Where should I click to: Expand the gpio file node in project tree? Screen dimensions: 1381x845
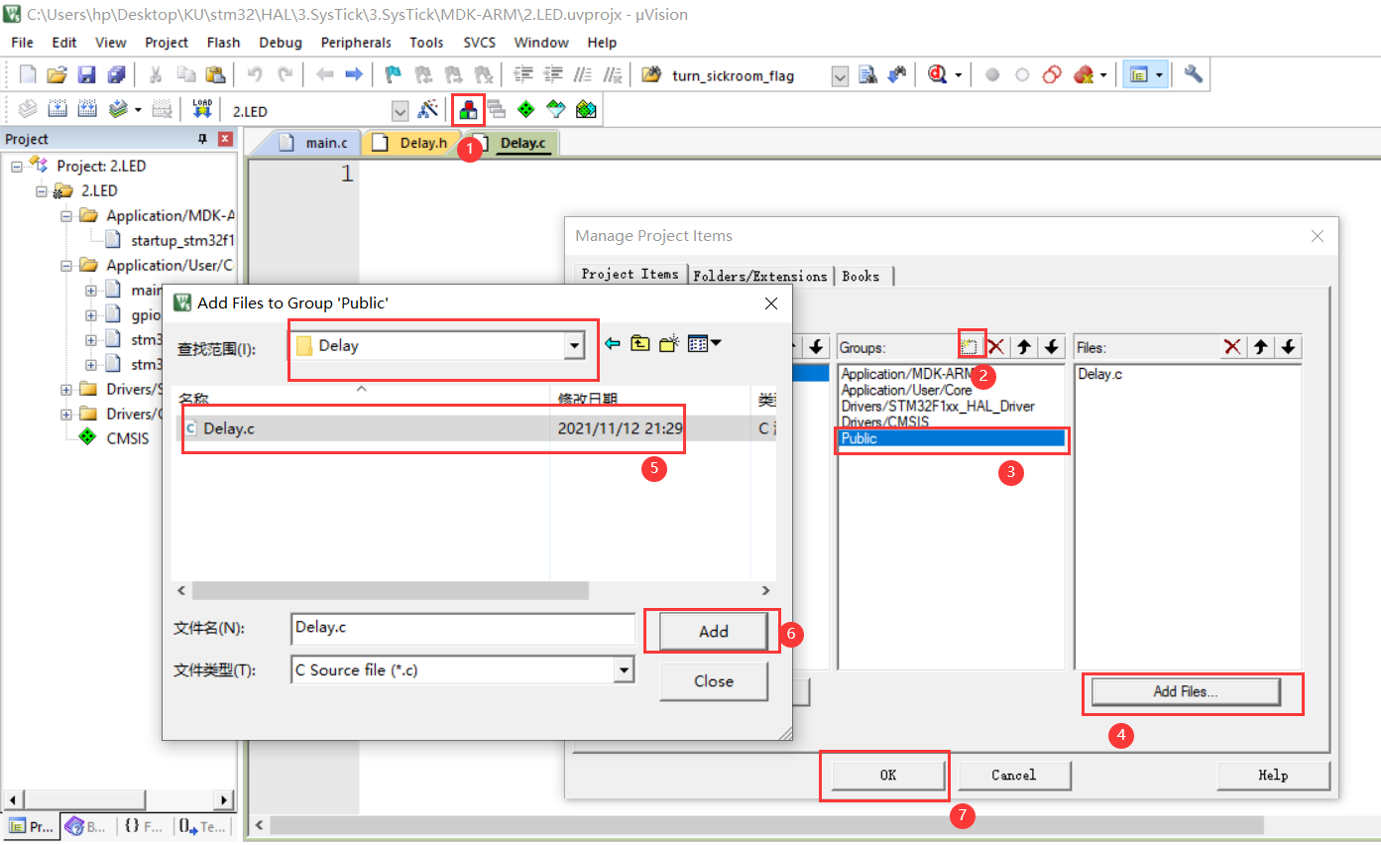(91, 315)
